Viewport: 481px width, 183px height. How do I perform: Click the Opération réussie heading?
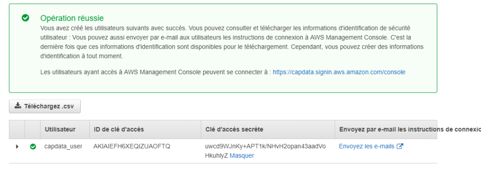point(72,18)
